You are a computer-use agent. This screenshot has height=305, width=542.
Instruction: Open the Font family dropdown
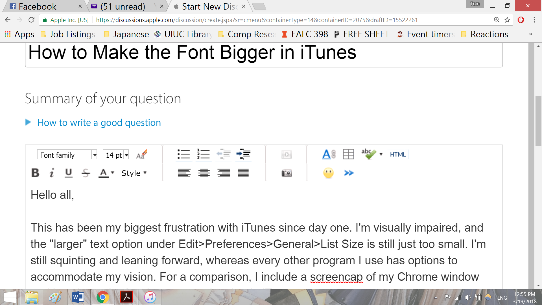click(x=94, y=155)
